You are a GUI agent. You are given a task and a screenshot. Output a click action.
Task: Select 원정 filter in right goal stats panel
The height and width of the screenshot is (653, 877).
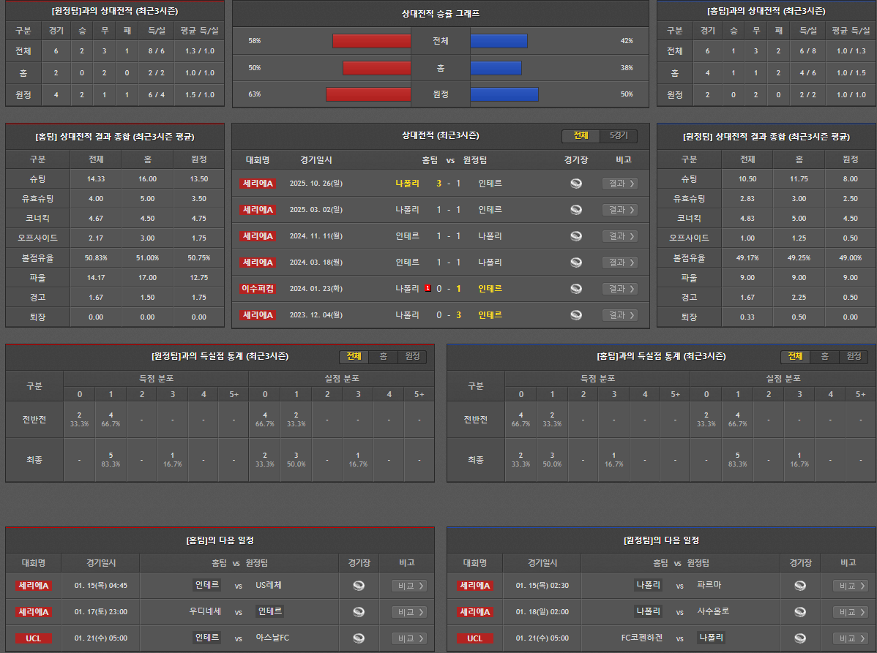(854, 357)
